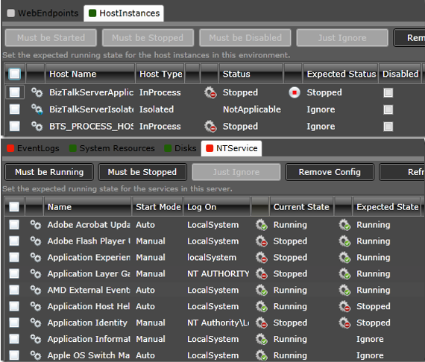This screenshot has width=425, height=362.
Task: Click the expected running icon for AMD External Events
Action: pyautogui.click(x=344, y=290)
